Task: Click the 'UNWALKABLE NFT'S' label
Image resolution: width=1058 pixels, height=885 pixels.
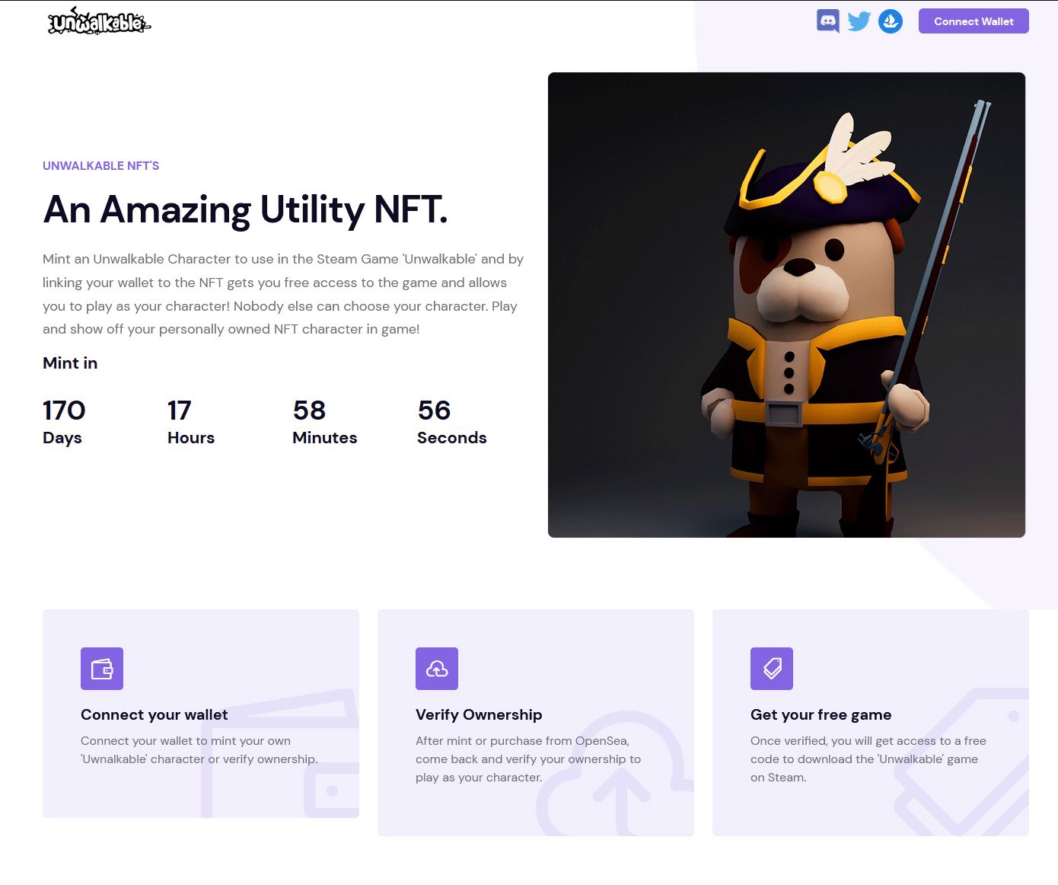Action: (x=101, y=166)
